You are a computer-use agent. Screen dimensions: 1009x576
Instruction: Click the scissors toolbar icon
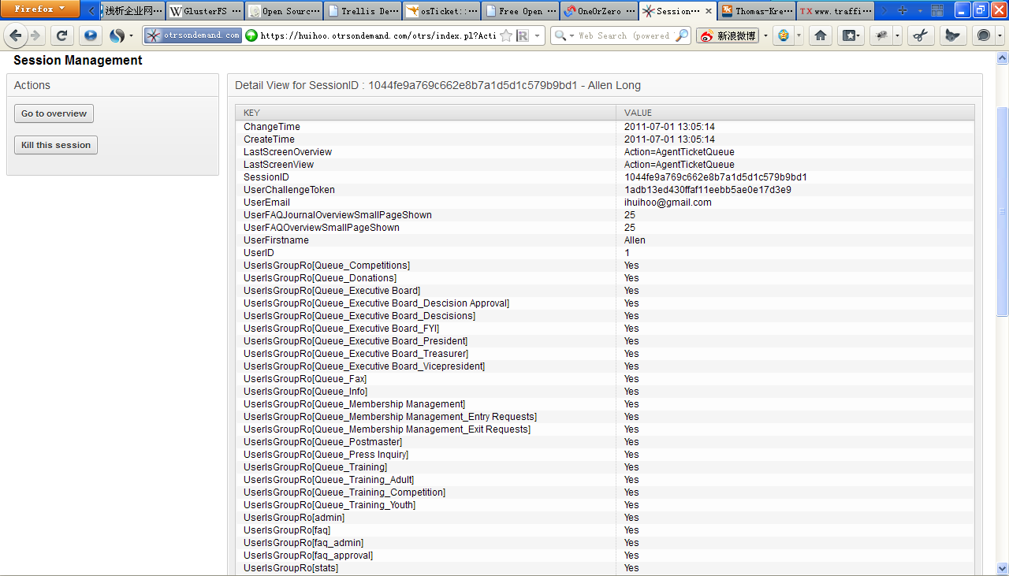920,36
